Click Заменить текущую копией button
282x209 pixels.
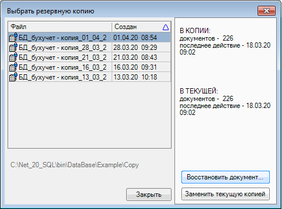pos(226,194)
